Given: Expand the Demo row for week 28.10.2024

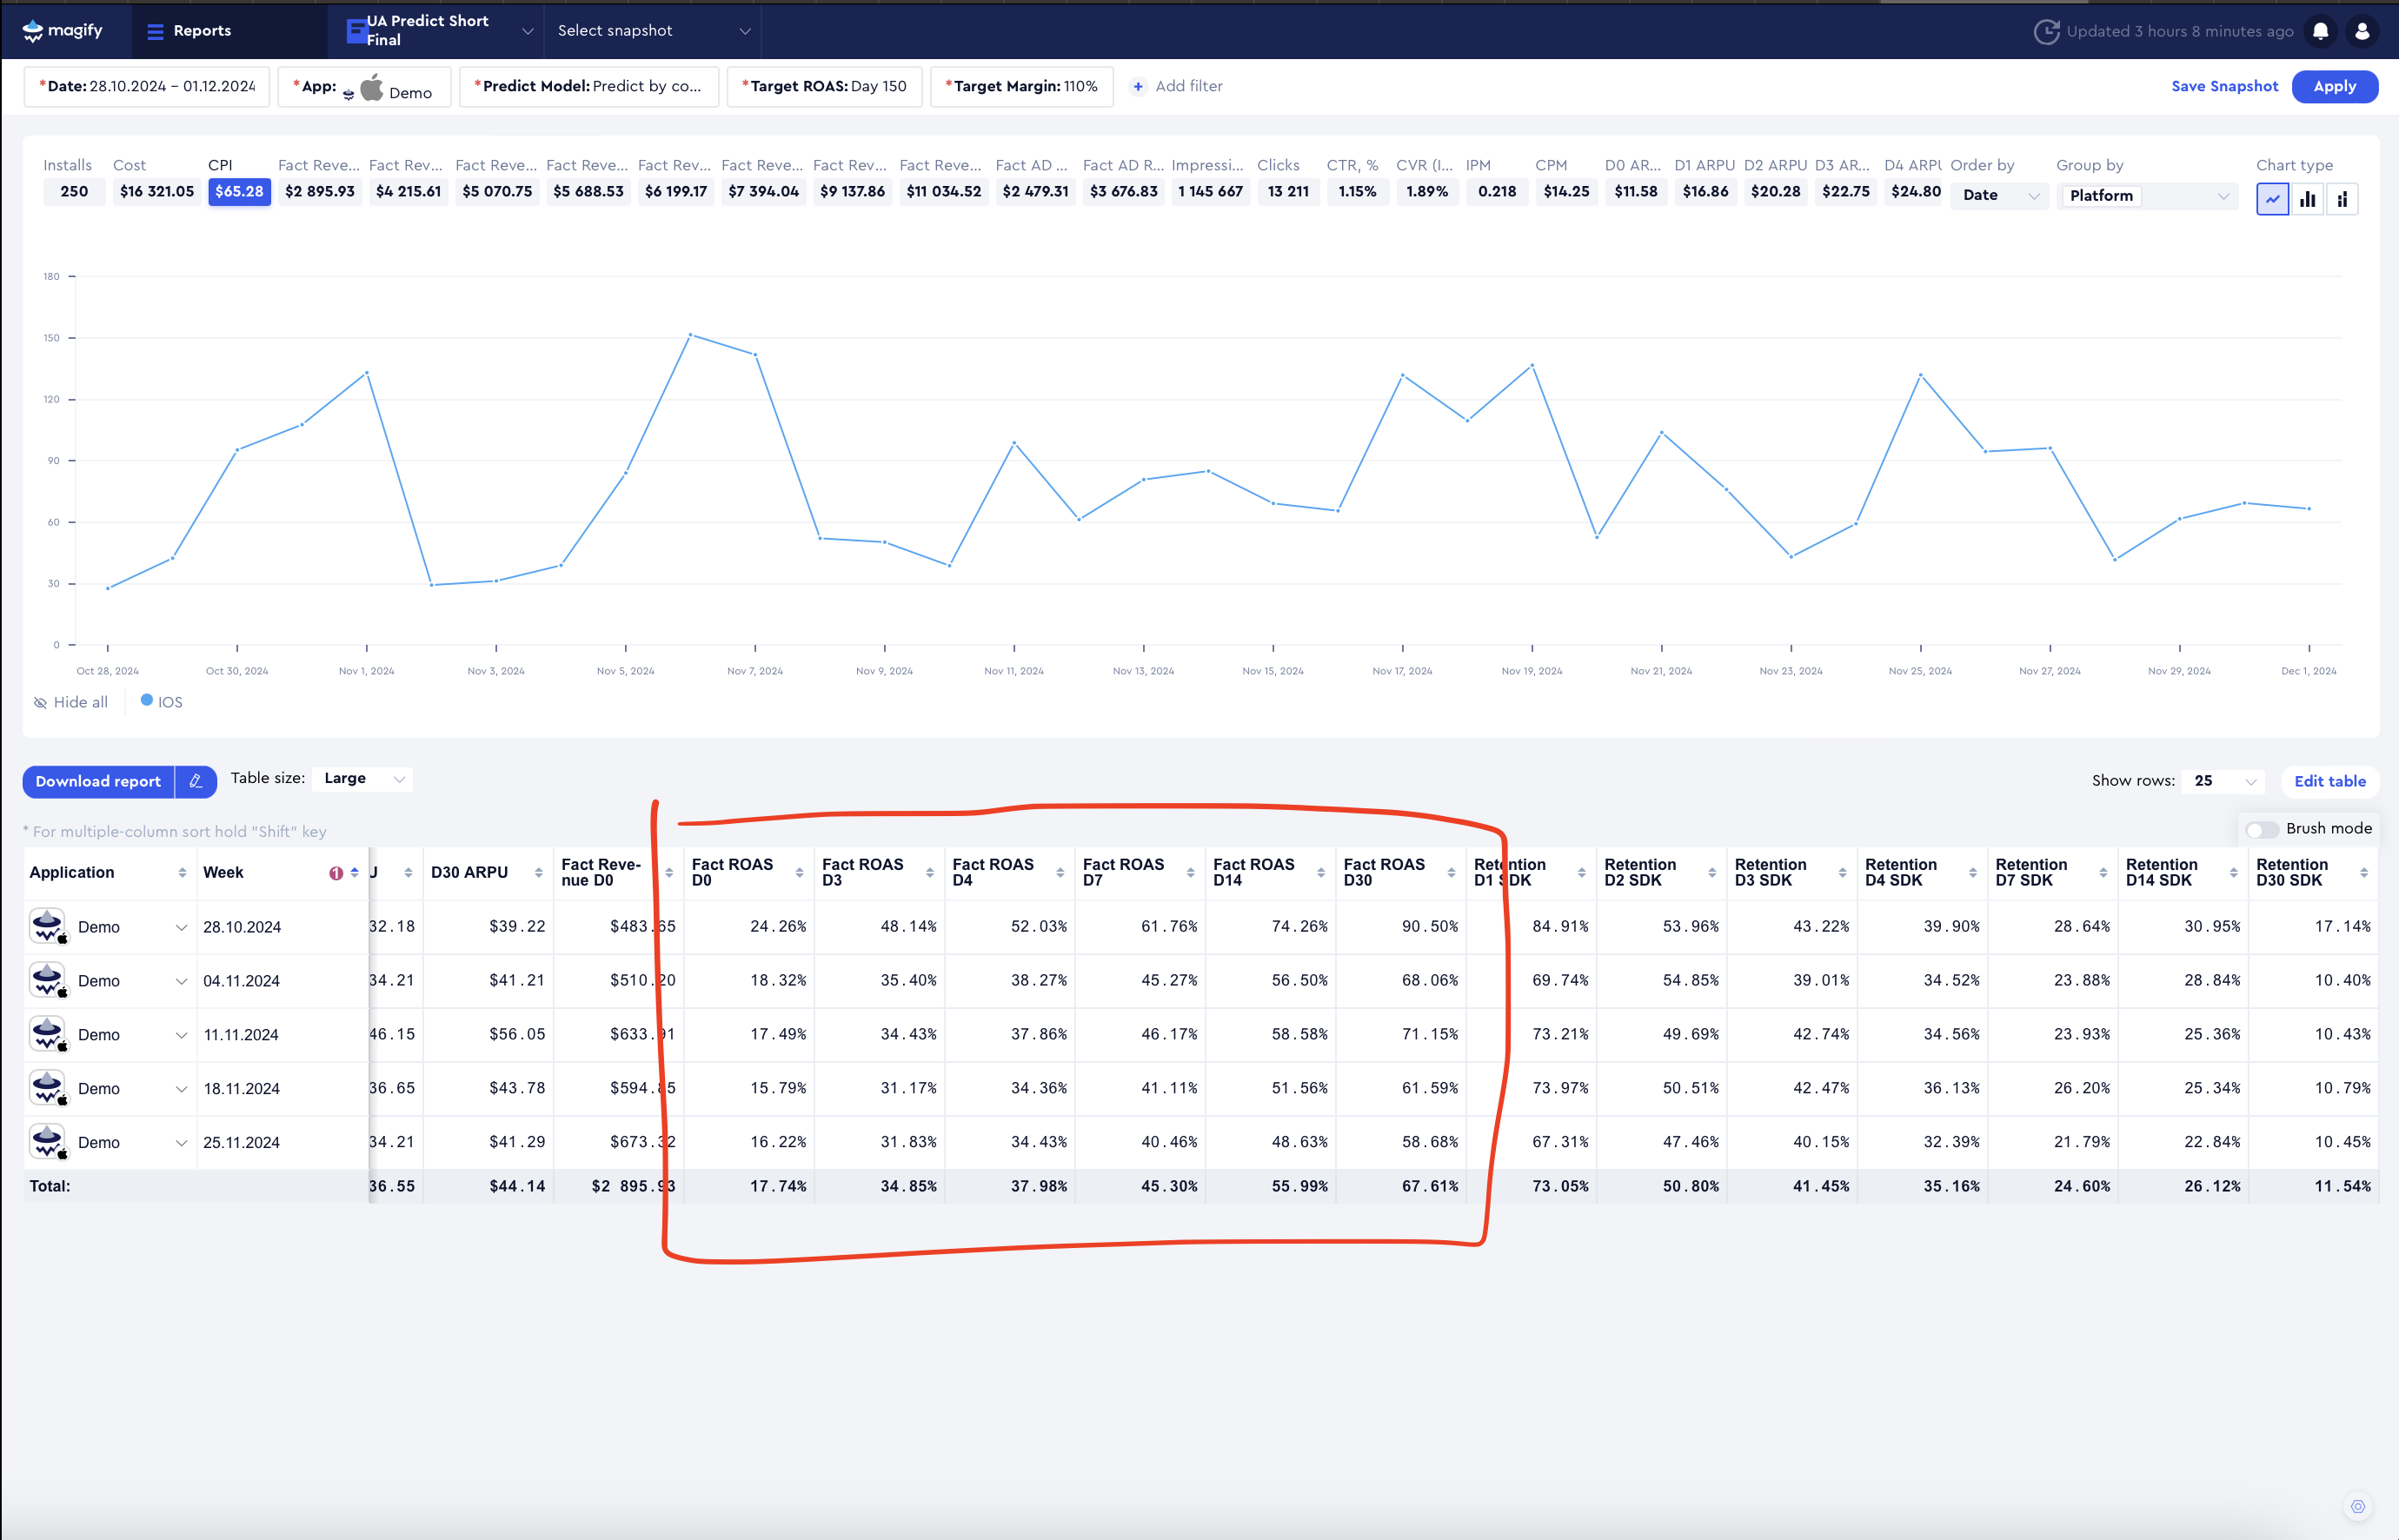Looking at the screenshot, I should pyautogui.click(x=181, y=927).
